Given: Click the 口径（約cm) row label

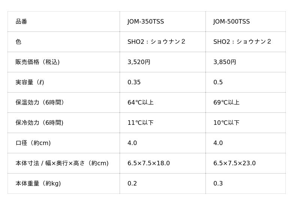Looking at the screenshot, I should tap(33, 143).
